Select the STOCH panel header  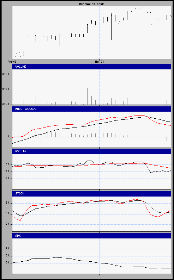[x=92, y=194]
